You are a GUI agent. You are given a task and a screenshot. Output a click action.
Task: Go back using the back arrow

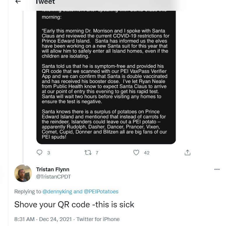click(x=18, y=2)
